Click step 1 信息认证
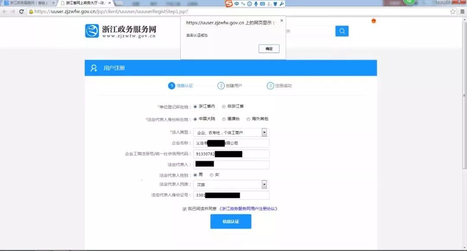Image resolution: width=467 pixels, height=251 pixels. click(x=181, y=86)
